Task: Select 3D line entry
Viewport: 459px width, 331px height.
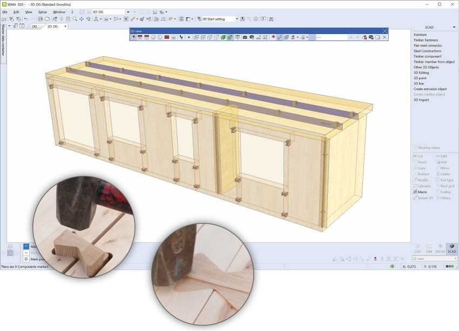Action: pyautogui.click(x=418, y=84)
